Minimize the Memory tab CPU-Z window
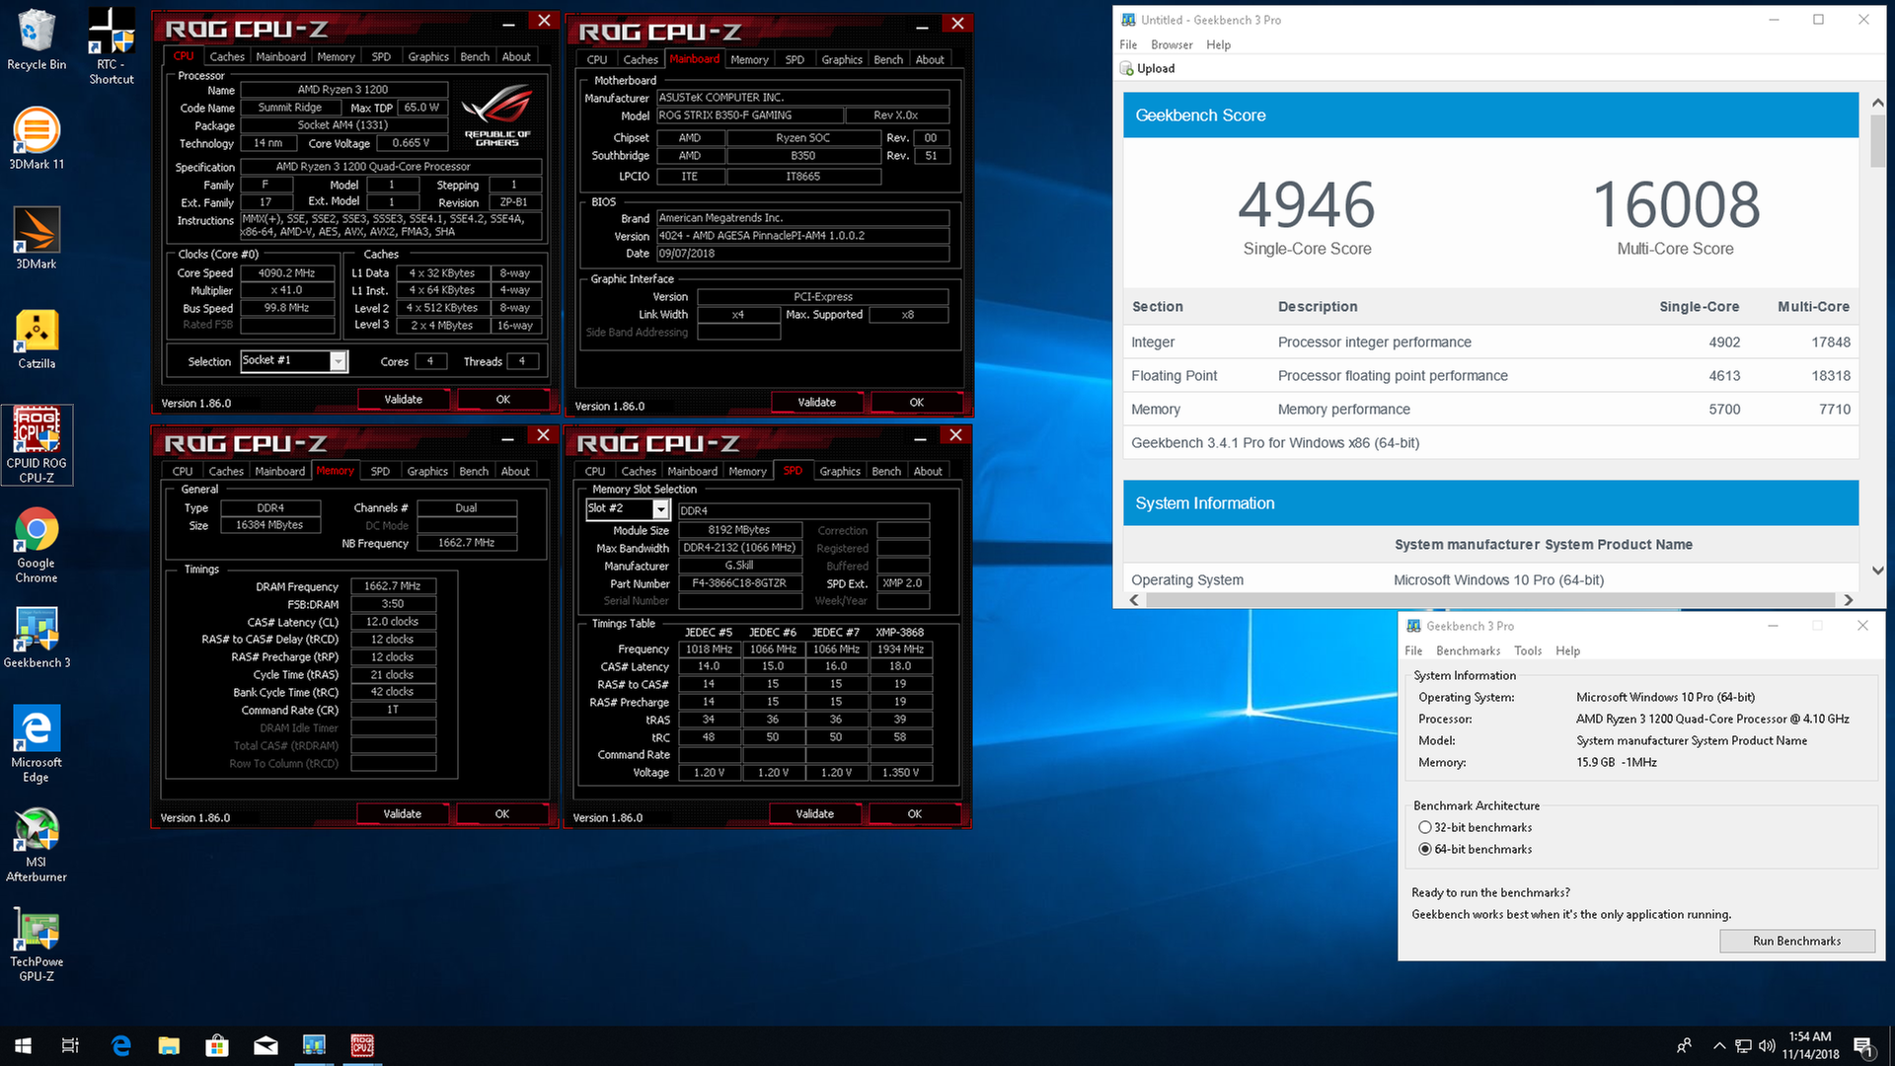The image size is (1895, 1066). coord(507,437)
